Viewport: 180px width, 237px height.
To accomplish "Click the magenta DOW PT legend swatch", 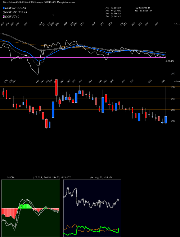I will pos(4,17).
